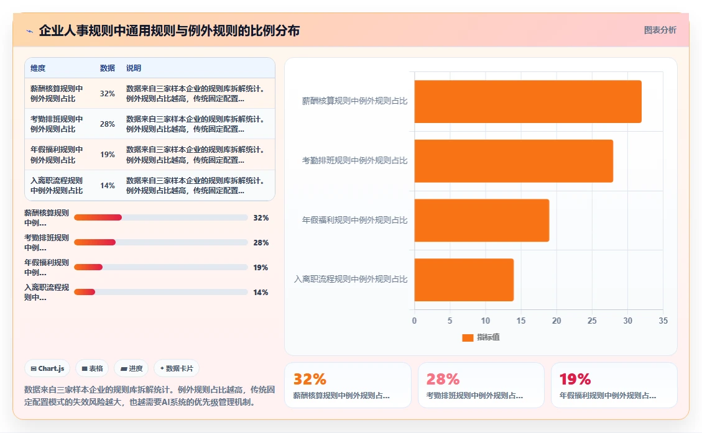Select the Chart.js tag chip

coord(47,368)
